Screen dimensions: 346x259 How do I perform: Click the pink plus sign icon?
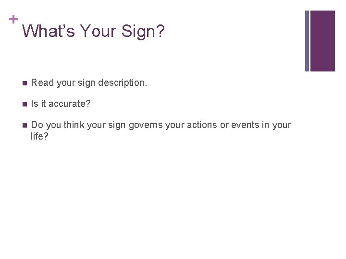[x=13, y=19]
